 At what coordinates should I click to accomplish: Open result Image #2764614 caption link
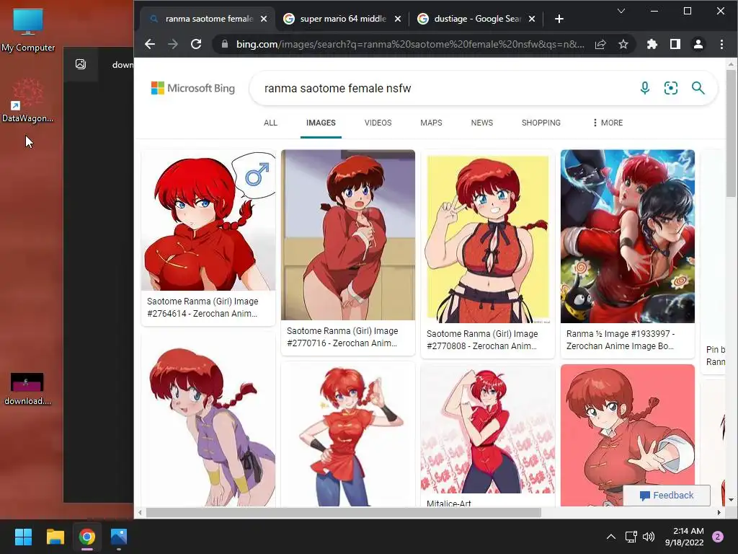pos(203,307)
